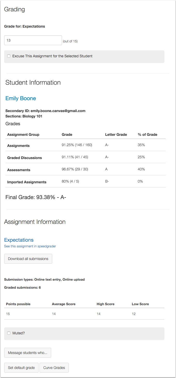Click the Average Score value 14
Viewport: 176px width, 378px height.
pos(54,314)
